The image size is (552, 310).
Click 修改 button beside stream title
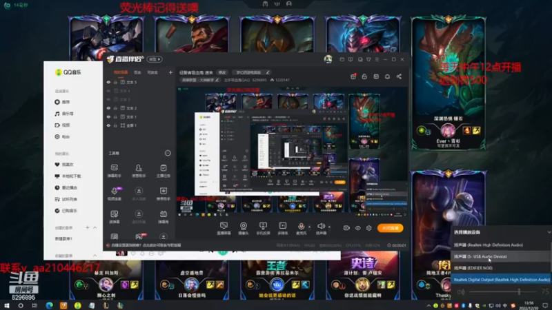(222, 72)
